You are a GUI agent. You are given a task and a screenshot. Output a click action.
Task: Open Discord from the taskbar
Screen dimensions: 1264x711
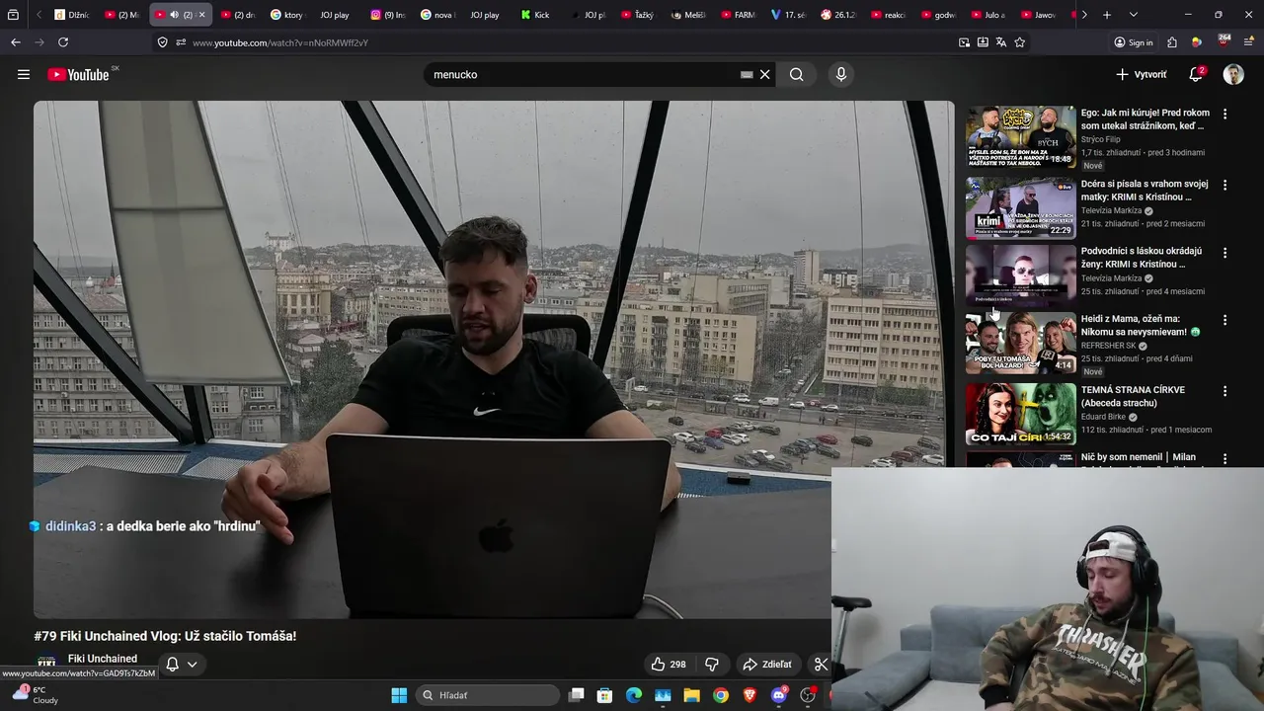tap(778, 695)
